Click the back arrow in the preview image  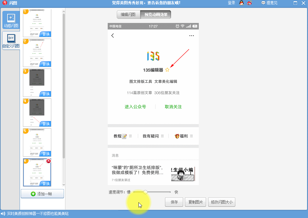click(113, 36)
